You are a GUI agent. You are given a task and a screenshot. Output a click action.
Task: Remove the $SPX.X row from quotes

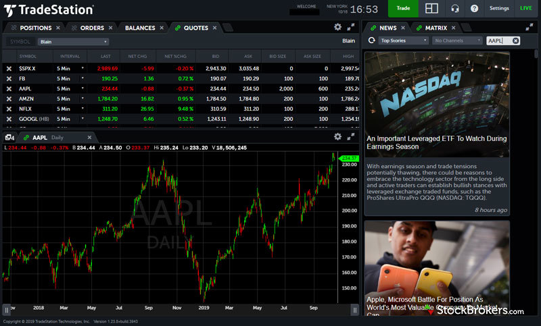coord(9,68)
